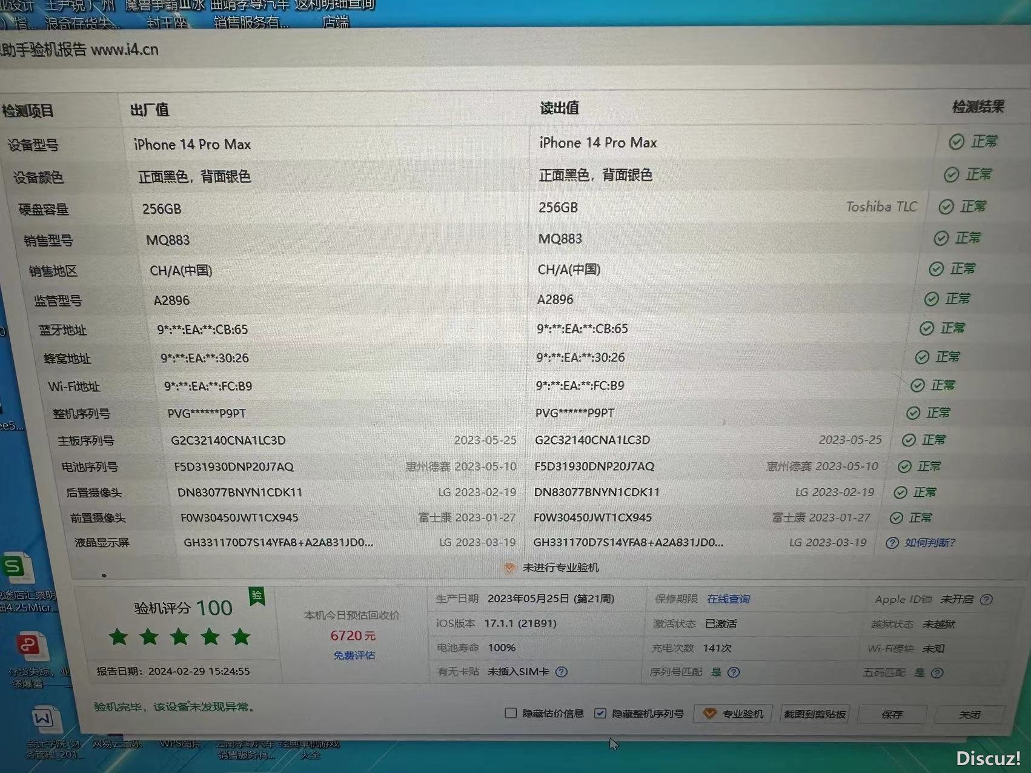This screenshot has height=773, width=1031.
Task: Click the question icon in 液晶显示屏 row
Action: click(892, 543)
